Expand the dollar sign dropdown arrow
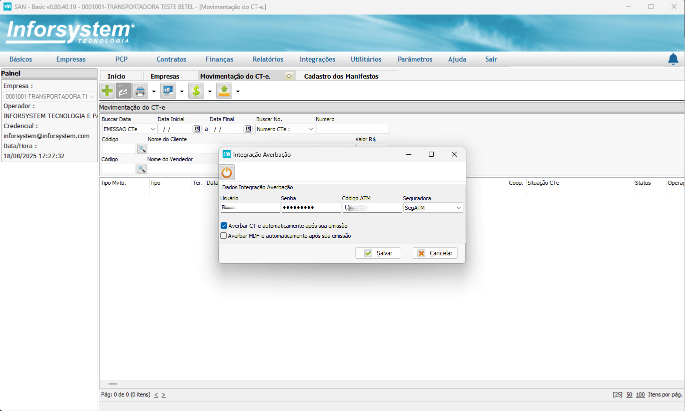The height and width of the screenshot is (411, 685). [210, 91]
